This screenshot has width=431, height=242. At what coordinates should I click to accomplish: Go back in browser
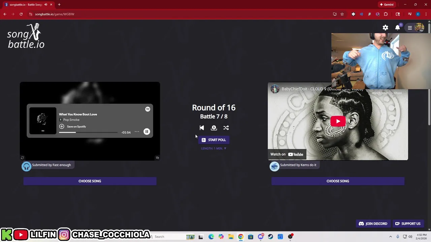[5, 14]
